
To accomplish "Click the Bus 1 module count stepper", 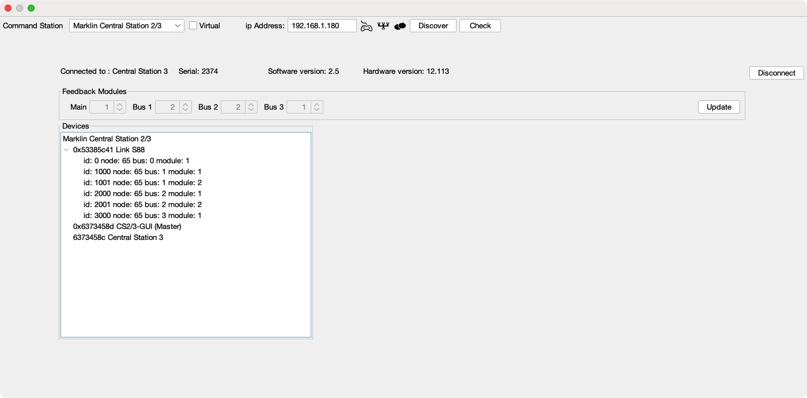I will pos(186,107).
